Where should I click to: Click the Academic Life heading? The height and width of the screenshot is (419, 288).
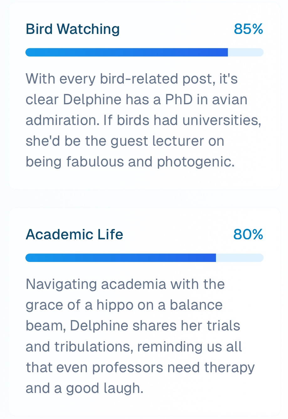(74, 235)
